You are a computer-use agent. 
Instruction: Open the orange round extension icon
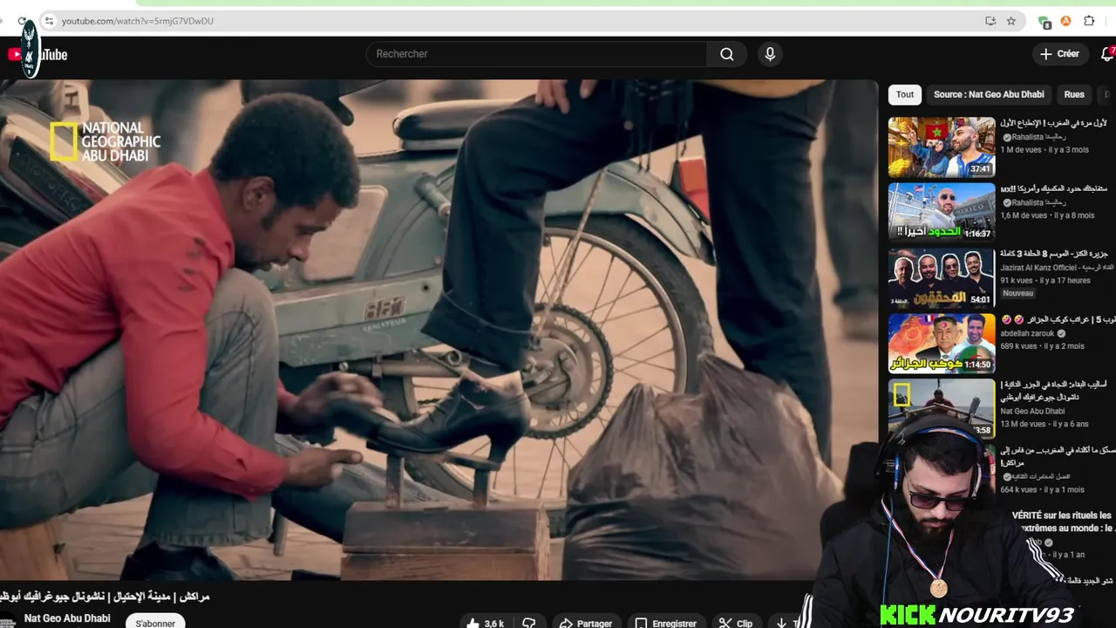click(1065, 21)
